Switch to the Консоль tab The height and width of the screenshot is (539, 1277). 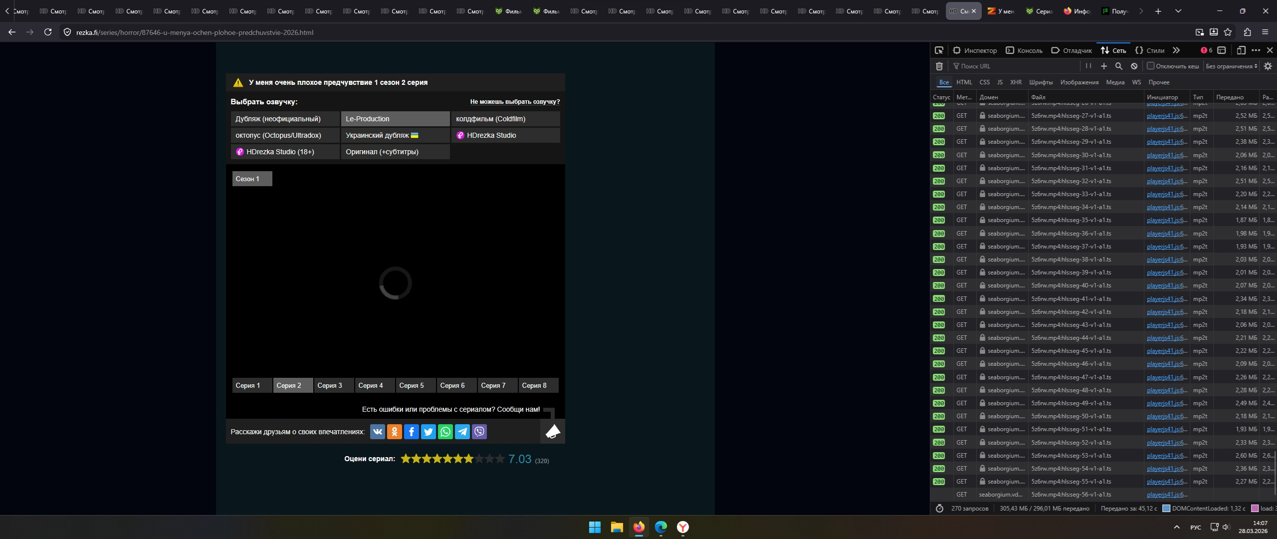tap(1024, 50)
